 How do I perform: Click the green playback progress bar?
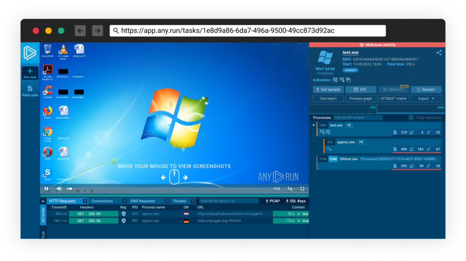[174, 196]
